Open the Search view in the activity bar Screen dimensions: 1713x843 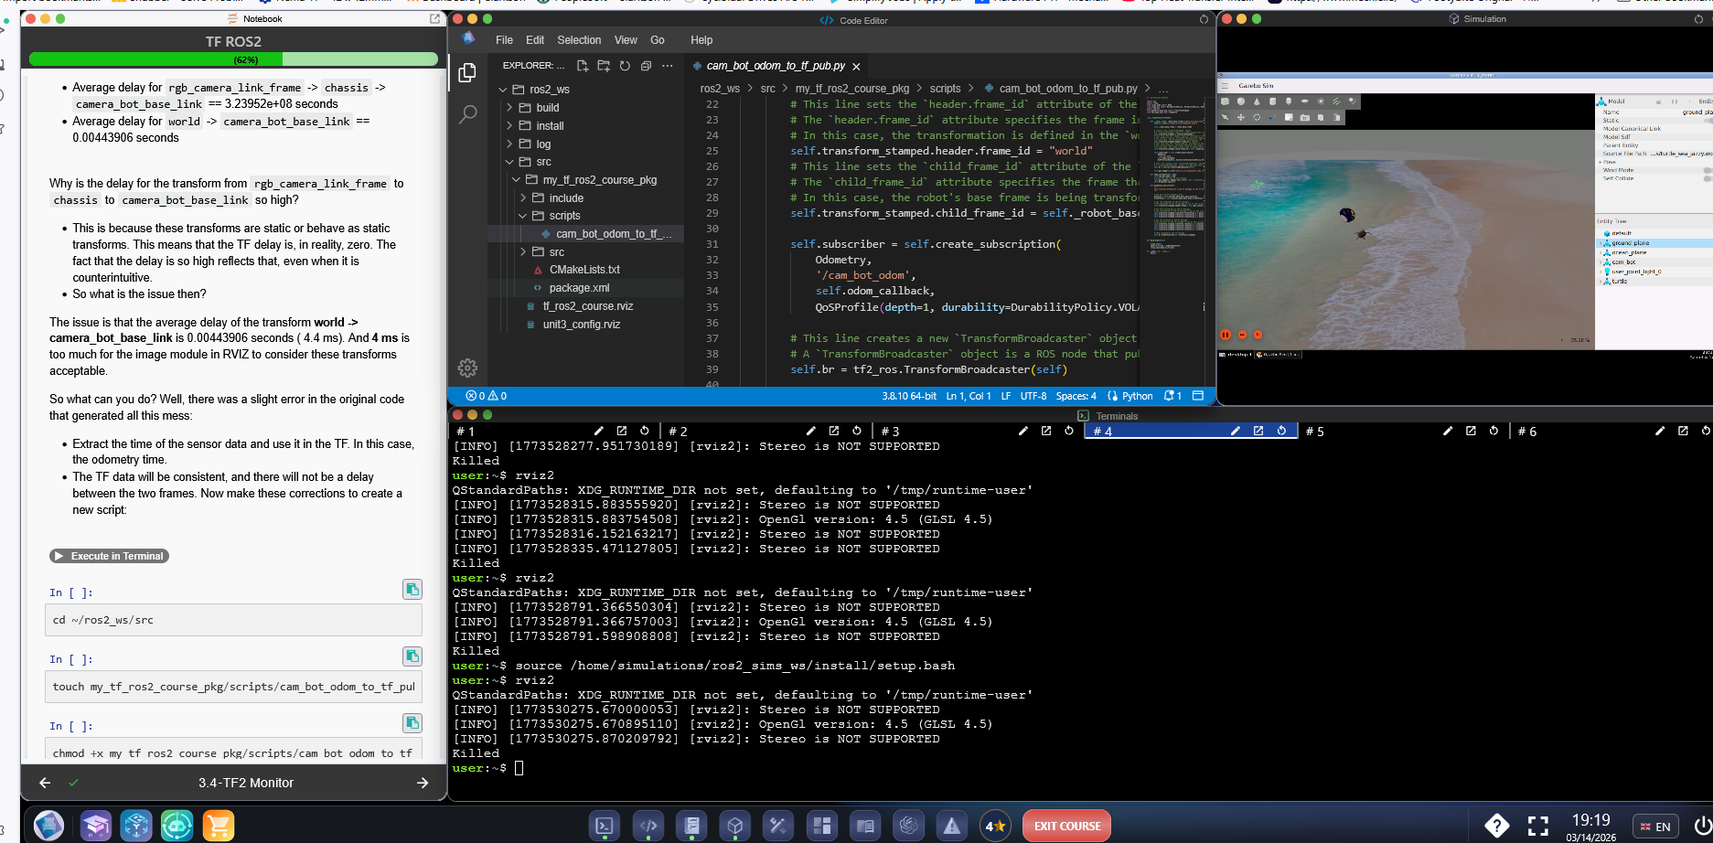(x=467, y=114)
